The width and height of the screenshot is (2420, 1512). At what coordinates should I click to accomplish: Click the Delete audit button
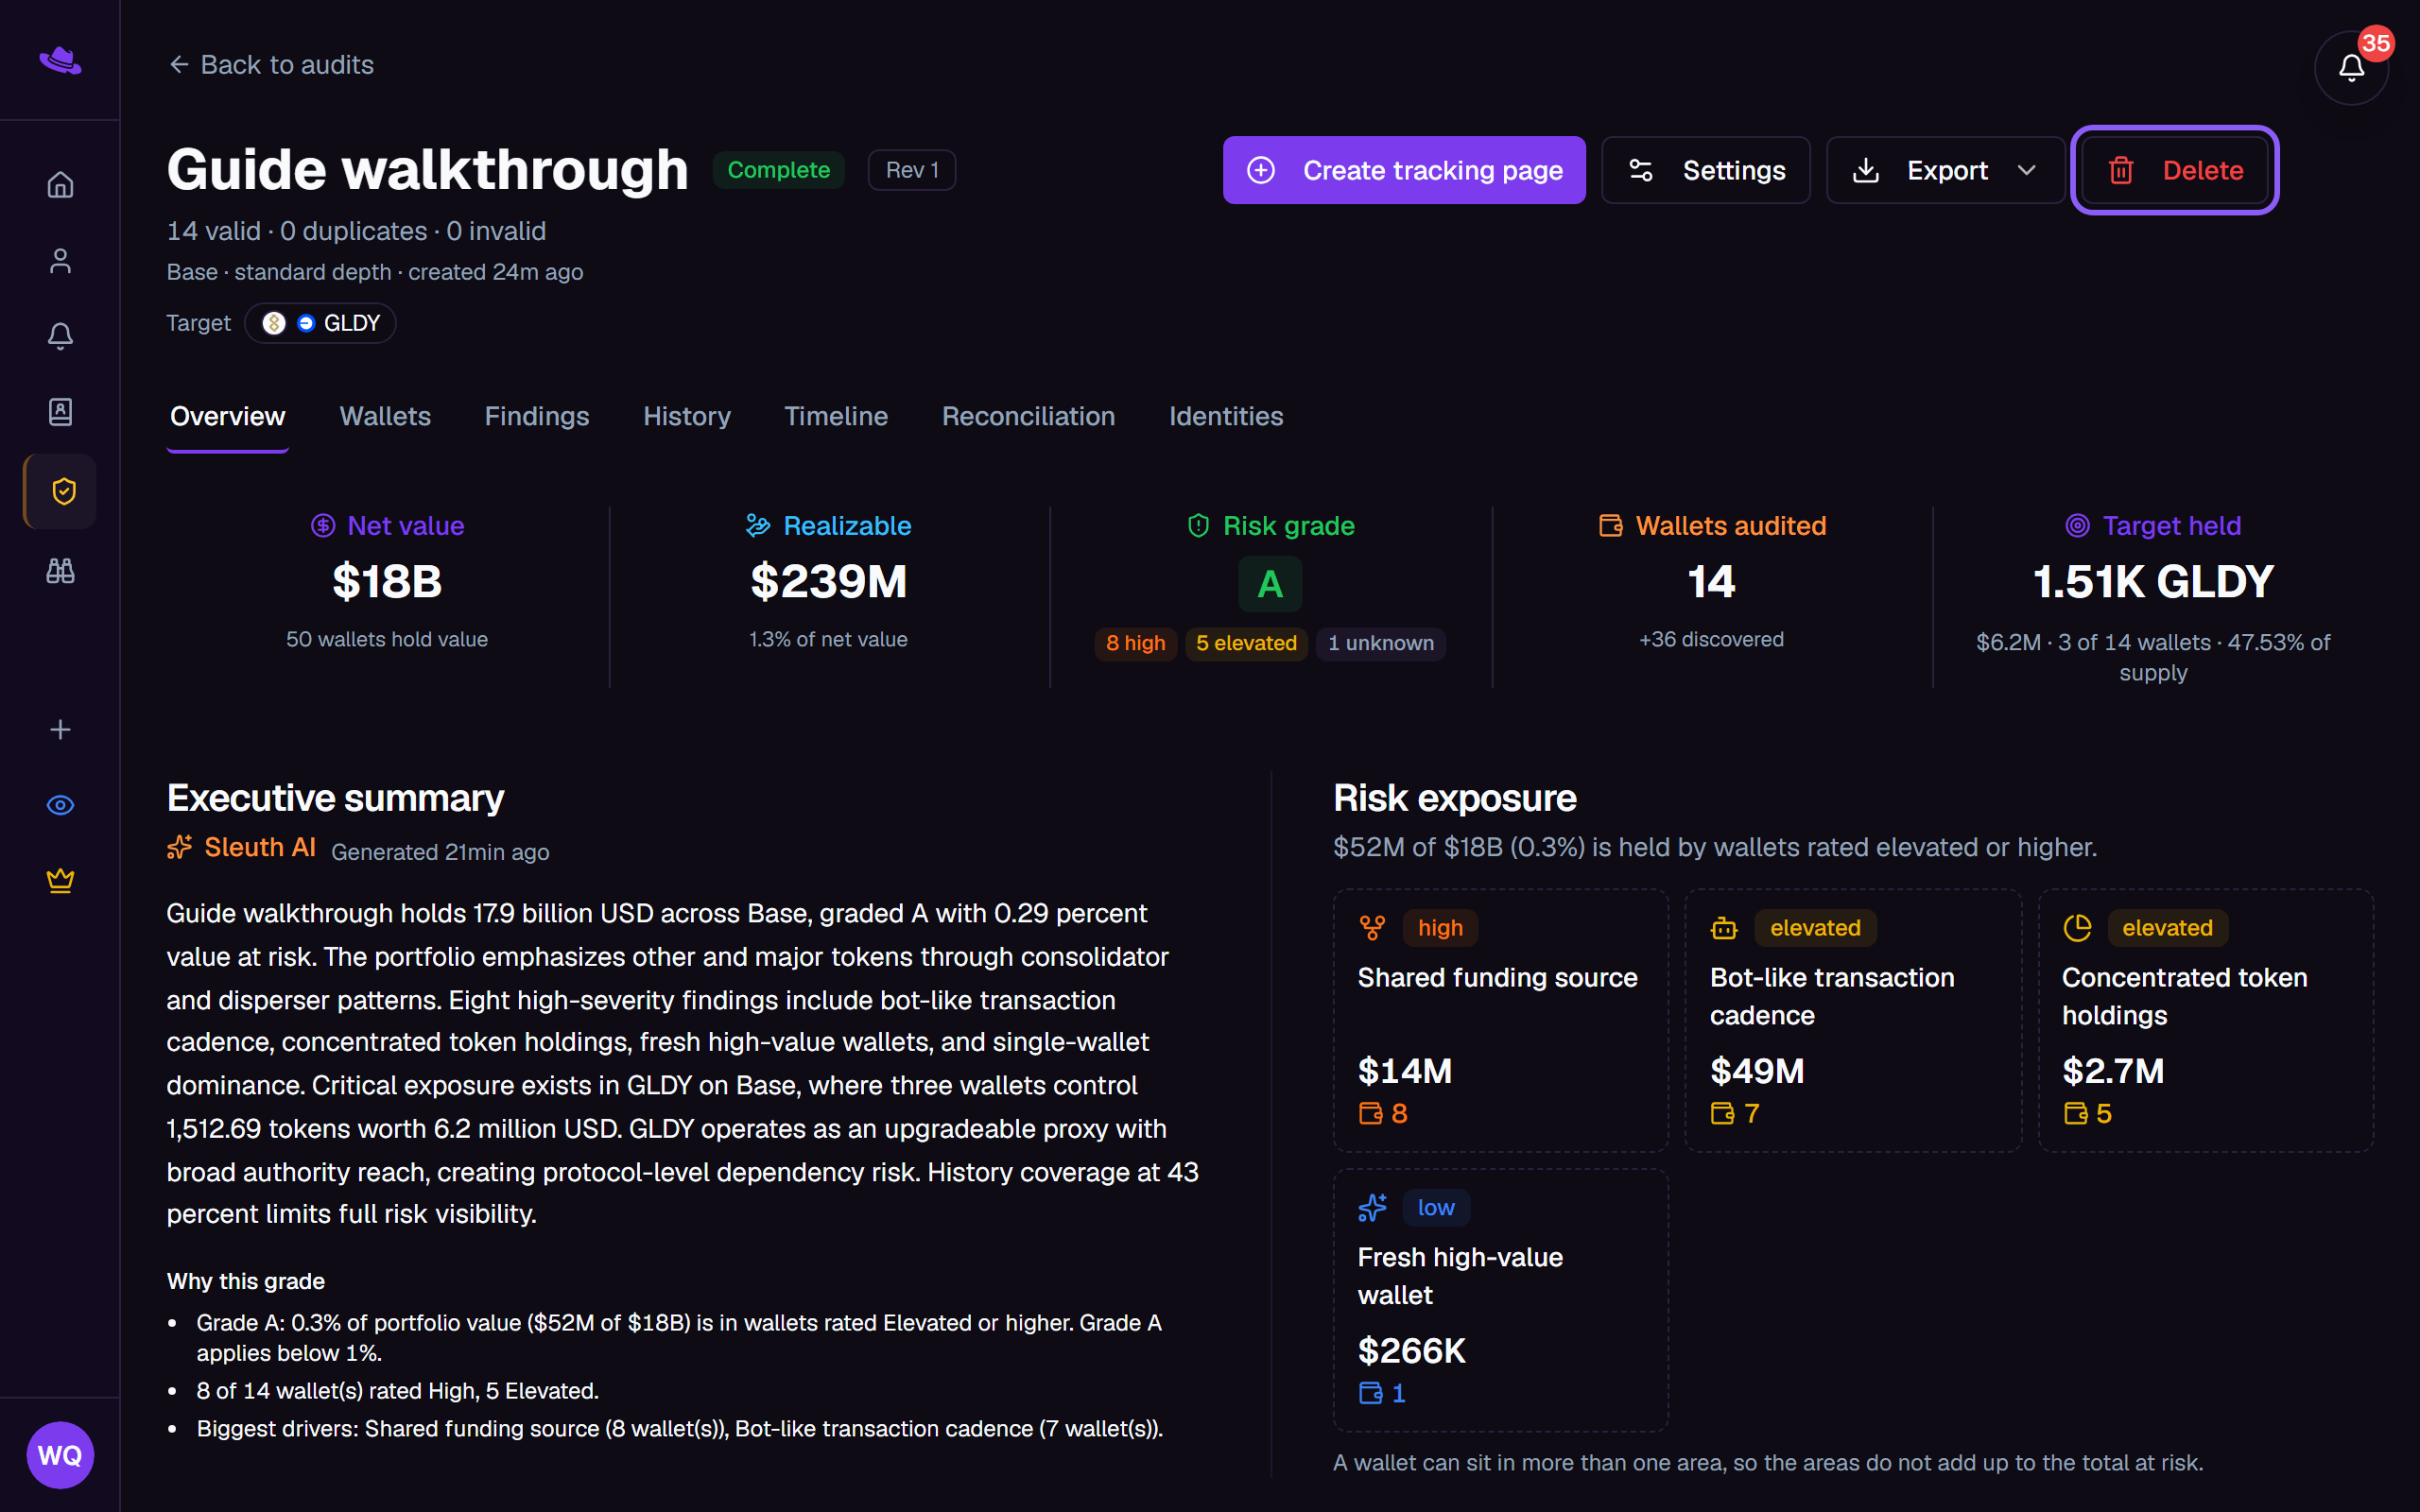[2174, 170]
